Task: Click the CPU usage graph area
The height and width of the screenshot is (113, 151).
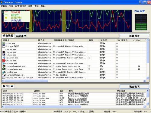Action: 67,21
